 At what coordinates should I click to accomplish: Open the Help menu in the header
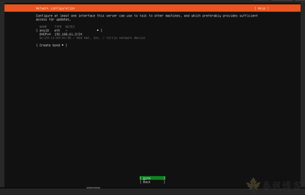tap(262, 8)
